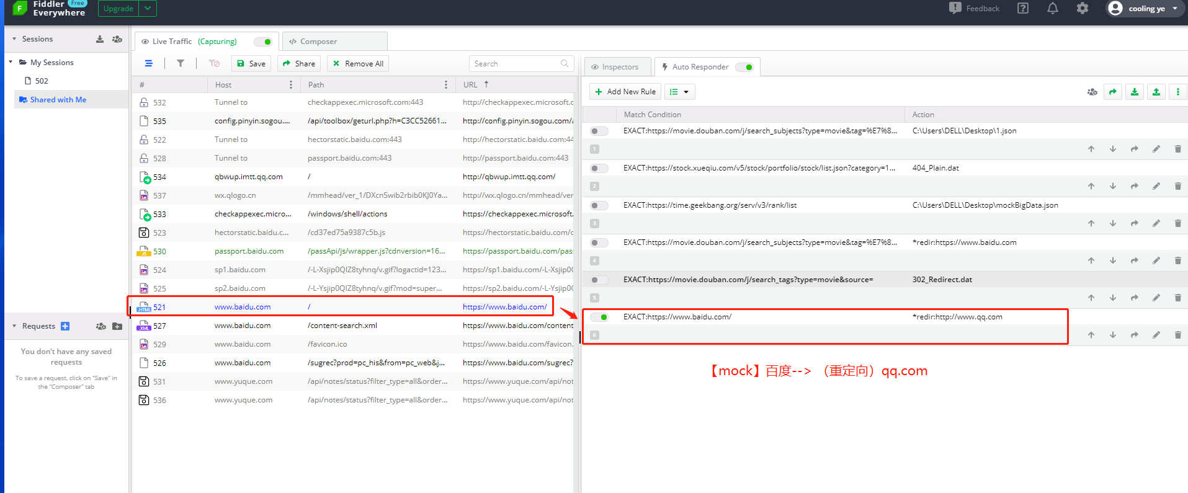Select session 530 passport.baidu.com row

(x=354, y=251)
